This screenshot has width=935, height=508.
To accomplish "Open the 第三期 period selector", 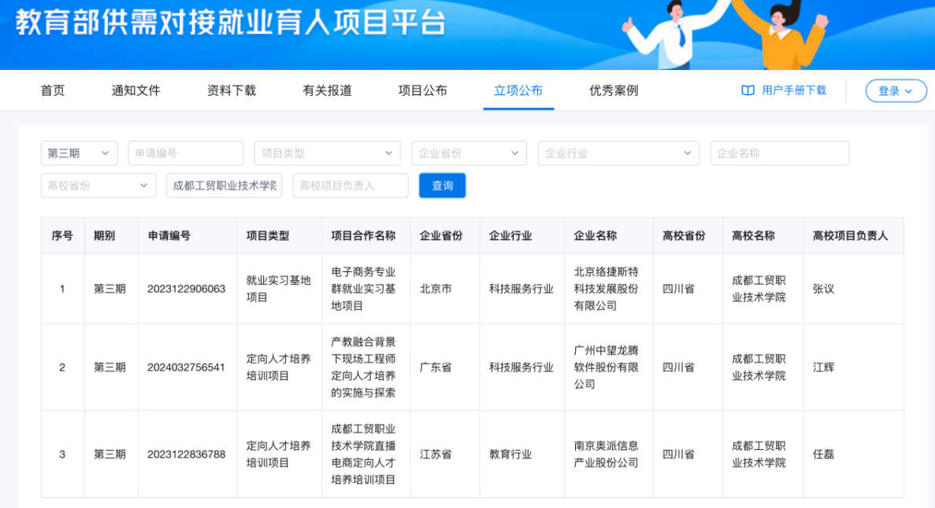I will click(x=79, y=153).
